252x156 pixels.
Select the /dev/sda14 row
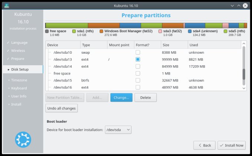pos(143,66)
